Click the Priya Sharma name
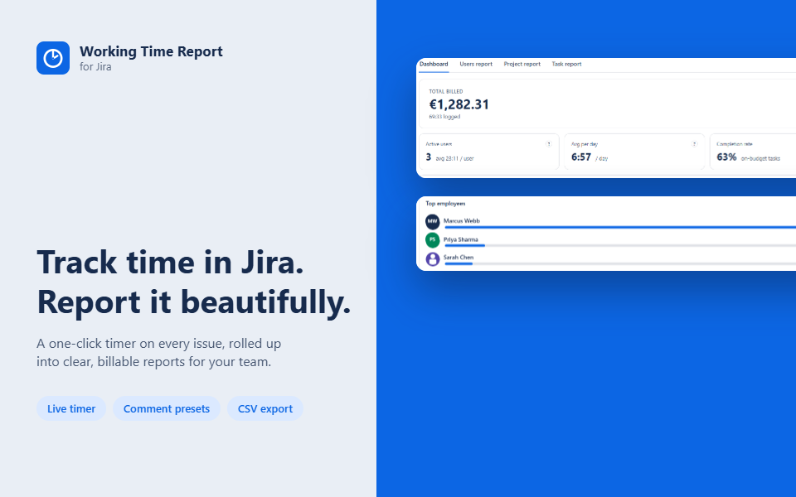796x497 pixels. point(460,239)
